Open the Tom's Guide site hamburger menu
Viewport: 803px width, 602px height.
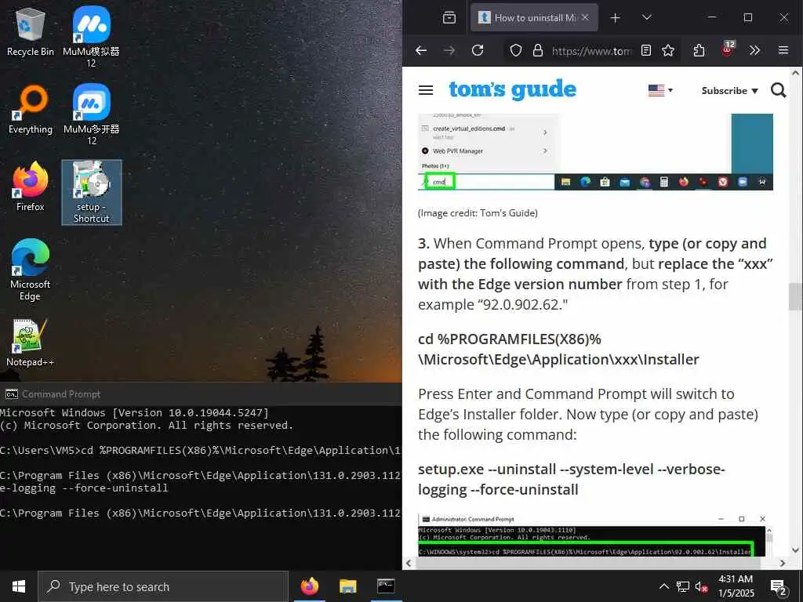coord(426,91)
